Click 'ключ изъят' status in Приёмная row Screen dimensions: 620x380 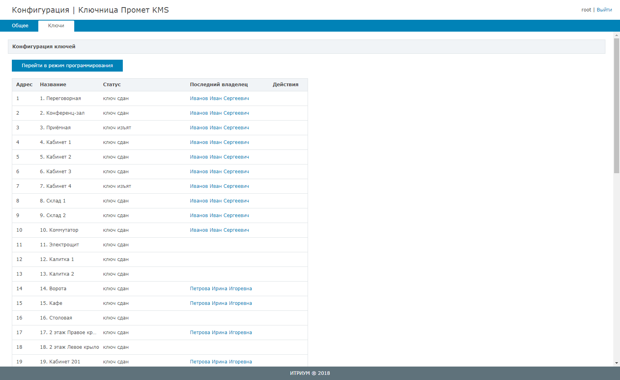coord(117,128)
